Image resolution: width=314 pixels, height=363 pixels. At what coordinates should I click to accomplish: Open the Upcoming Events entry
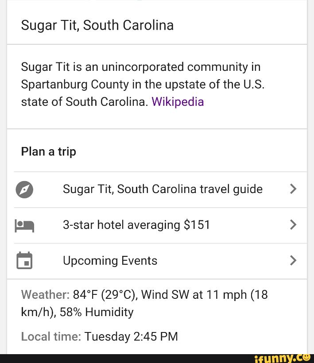pos(110,261)
